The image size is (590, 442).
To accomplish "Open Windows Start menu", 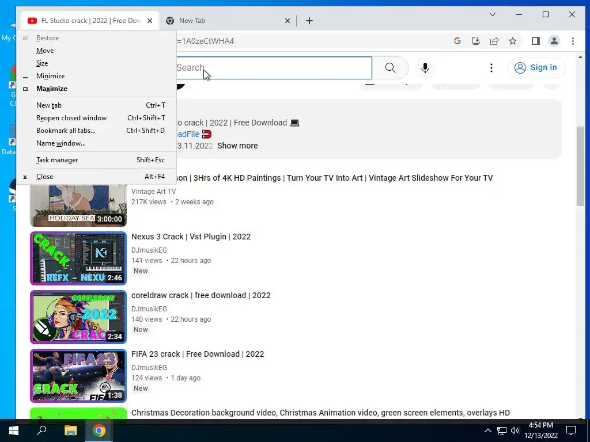I will (x=14, y=430).
